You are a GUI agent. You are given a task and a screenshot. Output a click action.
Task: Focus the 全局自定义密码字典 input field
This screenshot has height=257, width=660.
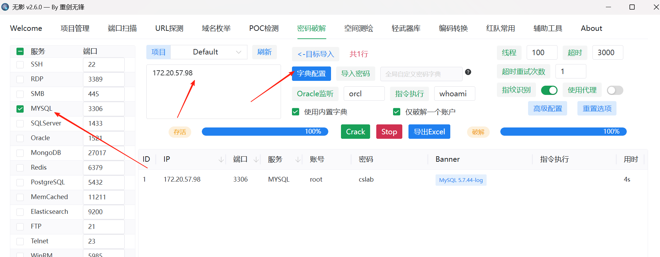pyautogui.click(x=421, y=74)
